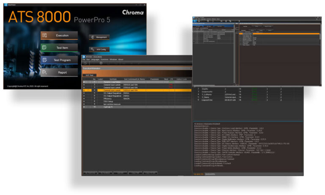Open the Execution module in ATS 8000
This screenshot has height=195, width=325.
coord(59,36)
